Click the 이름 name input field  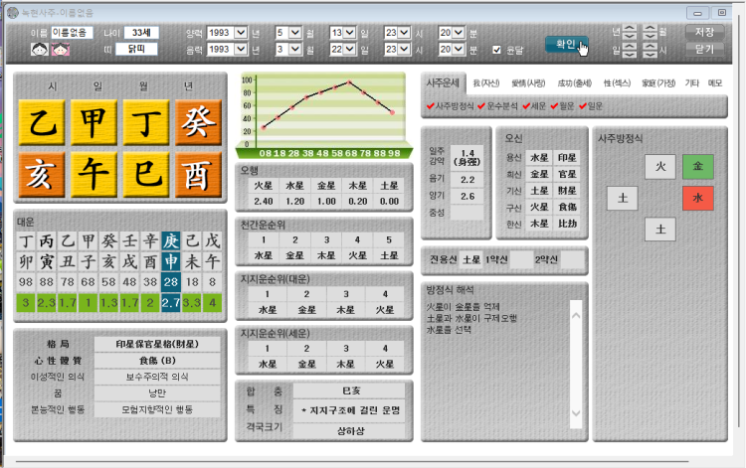pos(73,32)
